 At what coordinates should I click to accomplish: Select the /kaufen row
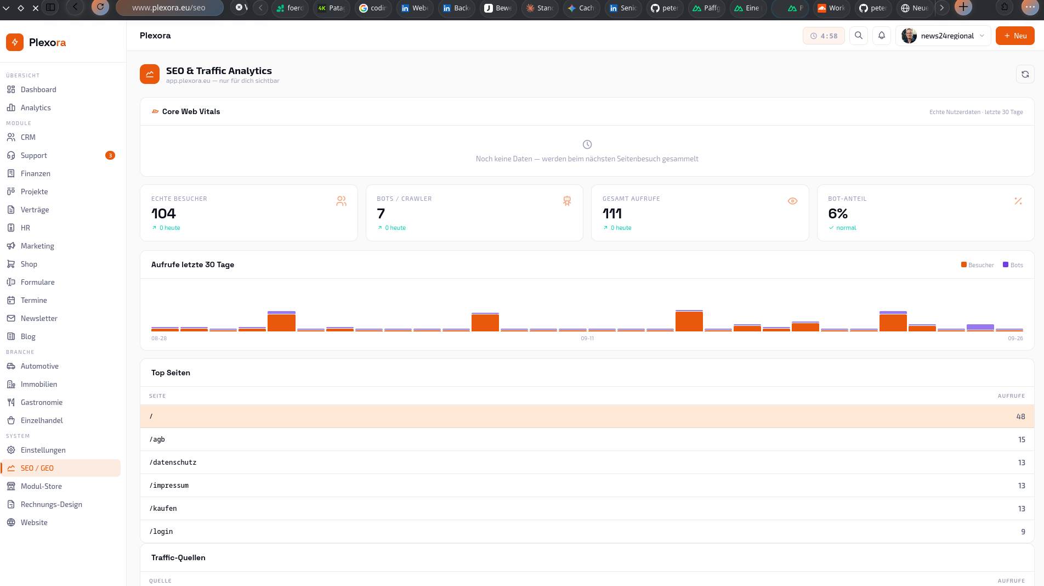click(x=587, y=509)
